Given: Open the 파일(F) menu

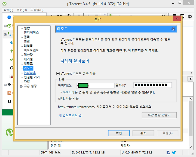Looking at the screenshot, I should pyautogui.click(x=8, y=10).
